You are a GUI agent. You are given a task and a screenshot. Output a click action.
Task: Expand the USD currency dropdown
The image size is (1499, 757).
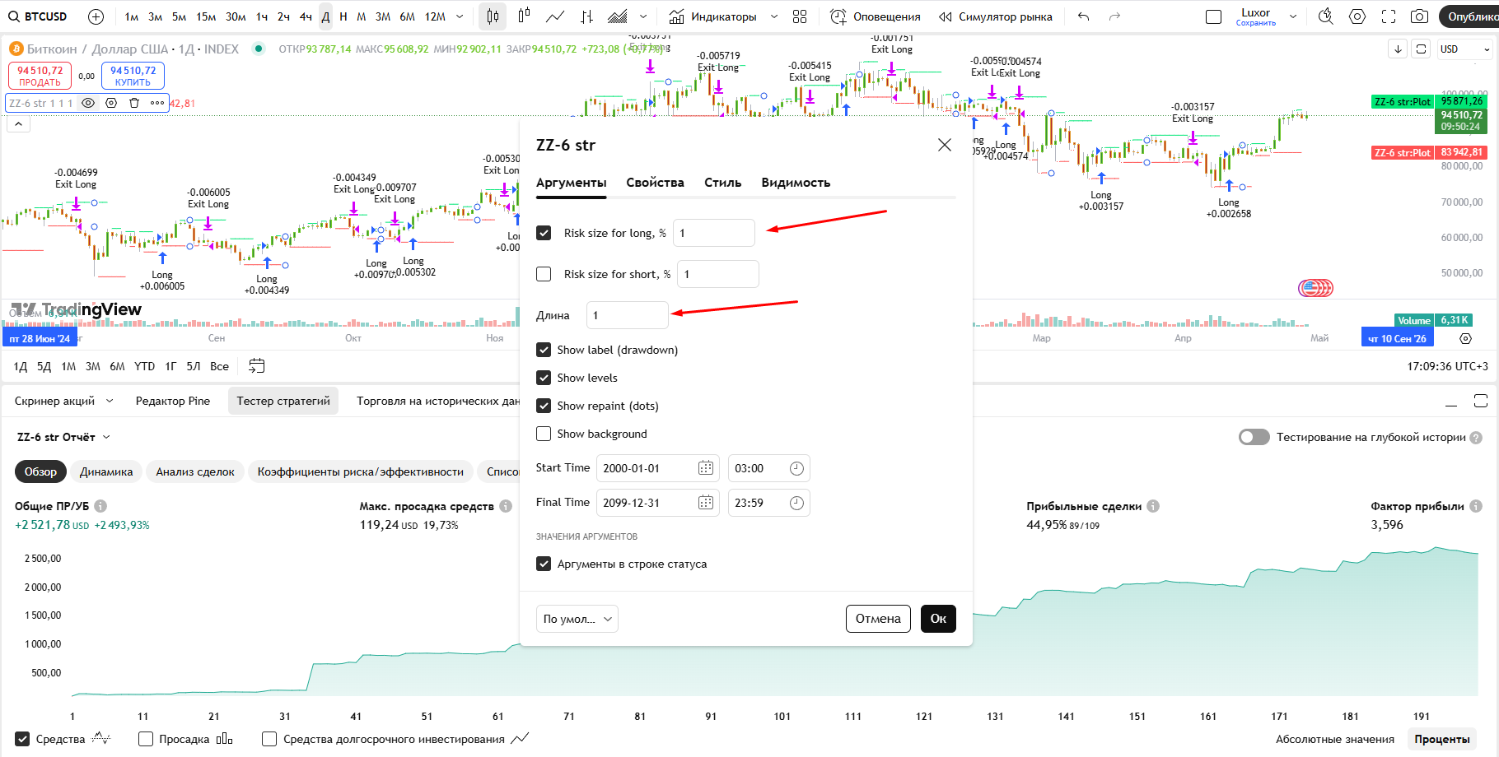[1464, 49]
